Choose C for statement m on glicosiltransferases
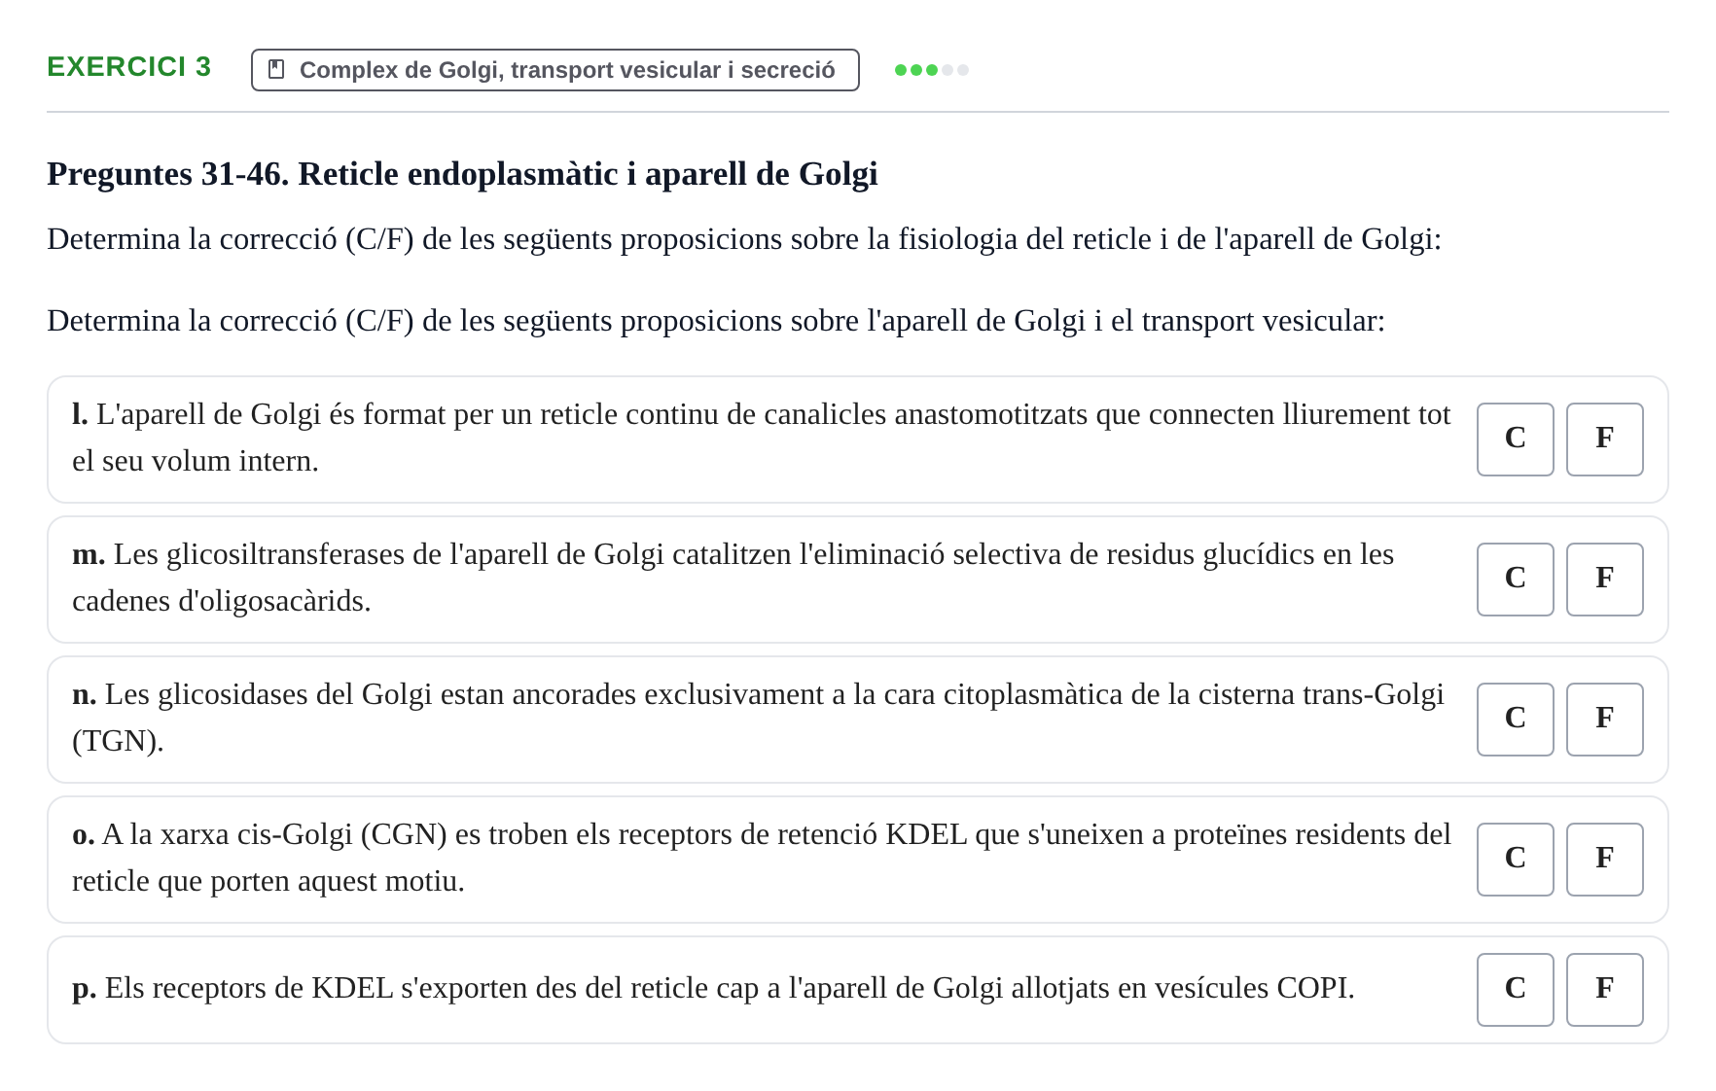The height and width of the screenshot is (1091, 1716). 1516,580
